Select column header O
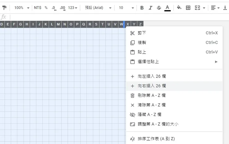 coord(71,24)
